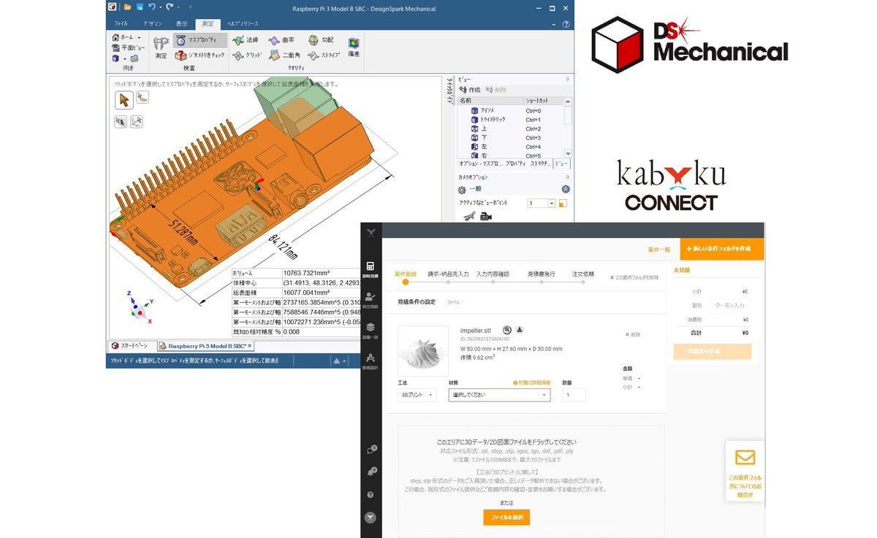
Task: Open 偏差 deviation tool
Action: tap(354, 48)
